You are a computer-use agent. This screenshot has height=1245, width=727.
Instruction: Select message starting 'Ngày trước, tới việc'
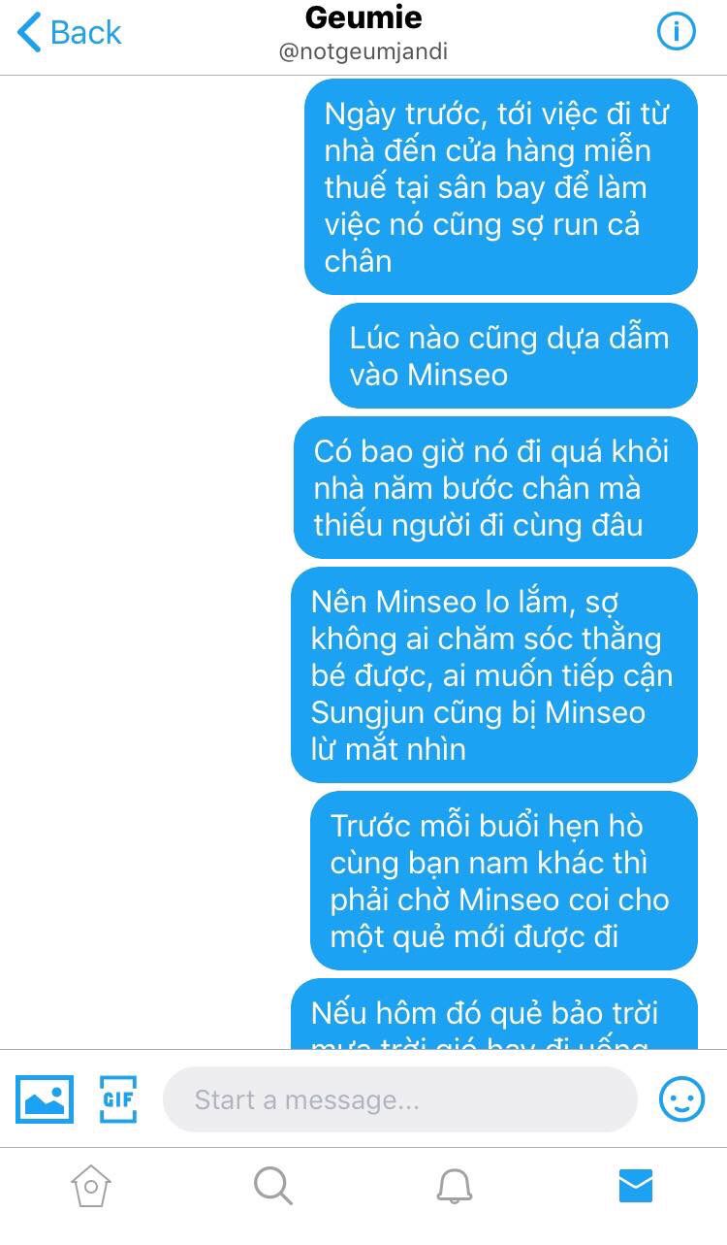click(x=501, y=186)
